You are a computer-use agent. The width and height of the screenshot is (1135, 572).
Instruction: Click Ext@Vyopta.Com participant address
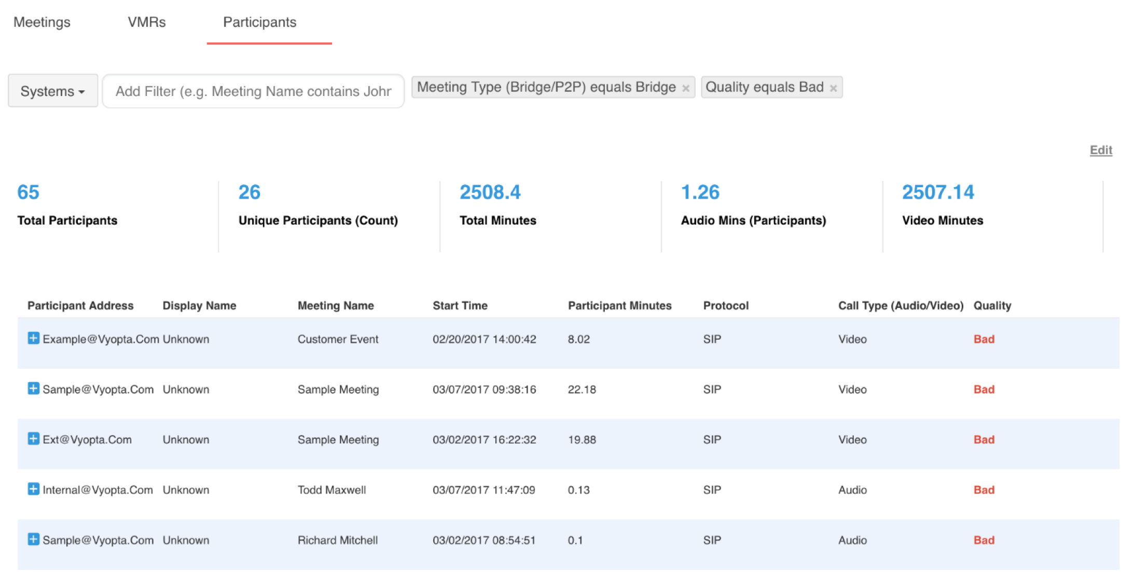pyautogui.click(x=87, y=440)
